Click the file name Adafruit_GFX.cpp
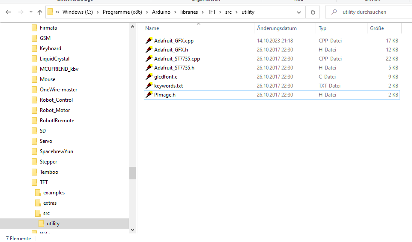 tap(174, 41)
